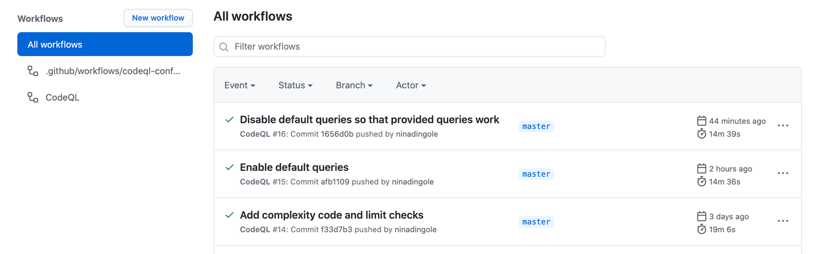Viewport: 816px width, 254px height.
Task: Click master branch label on run #15
Action: 536,174
